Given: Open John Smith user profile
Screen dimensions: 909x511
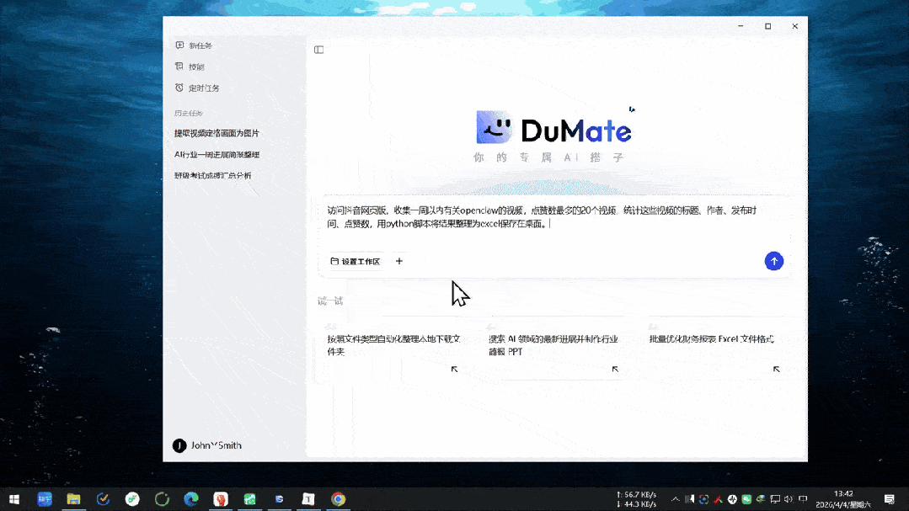Looking at the screenshot, I should point(207,445).
